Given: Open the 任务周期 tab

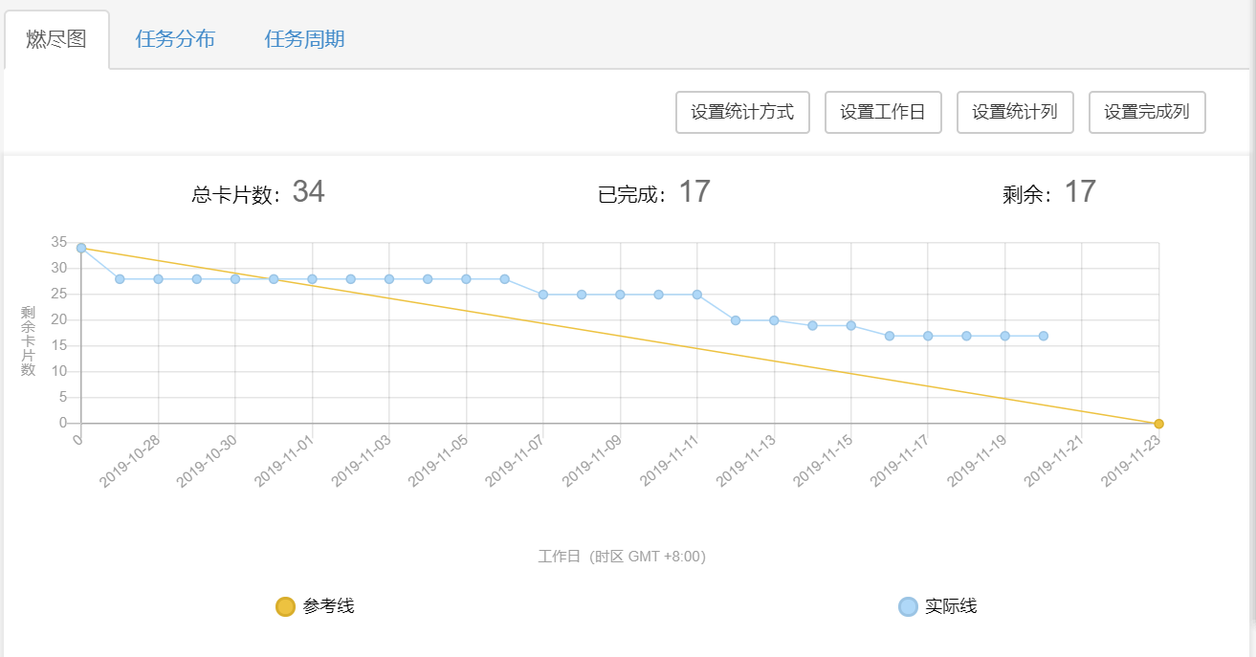Looking at the screenshot, I should pyautogui.click(x=304, y=39).
